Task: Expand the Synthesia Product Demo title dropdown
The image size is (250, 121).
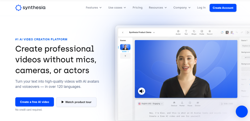Action: 154,33
